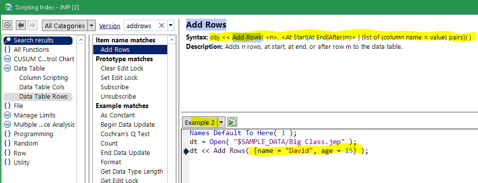Select Add Rows in item matches
The width and height of the screenshot is (478, 183).
[130, 50]
